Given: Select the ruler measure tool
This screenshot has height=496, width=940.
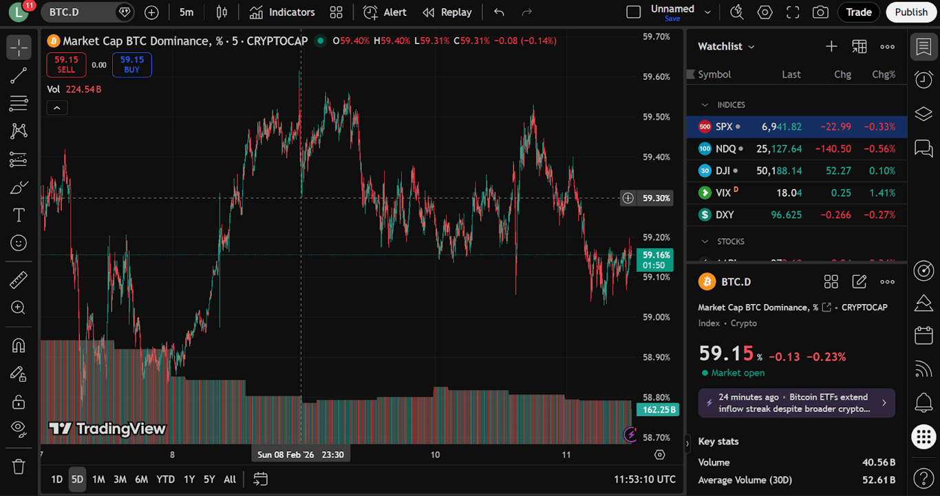Looking at the screenshot, I should [19, 280].
